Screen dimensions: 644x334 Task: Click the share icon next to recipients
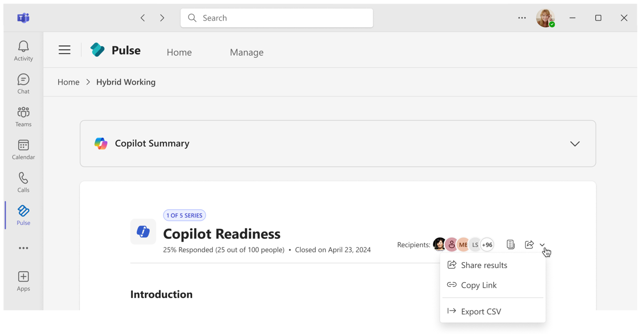529,244
